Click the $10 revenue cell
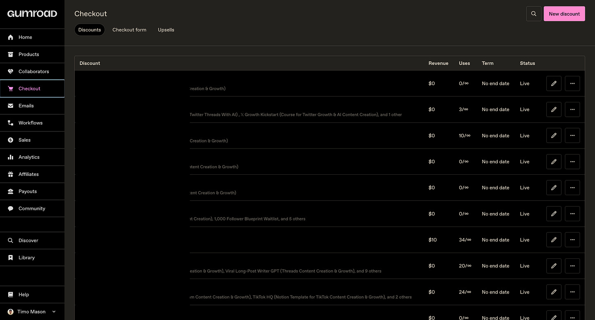The width and height of the screenshot is (595, 320). point(432,240)
